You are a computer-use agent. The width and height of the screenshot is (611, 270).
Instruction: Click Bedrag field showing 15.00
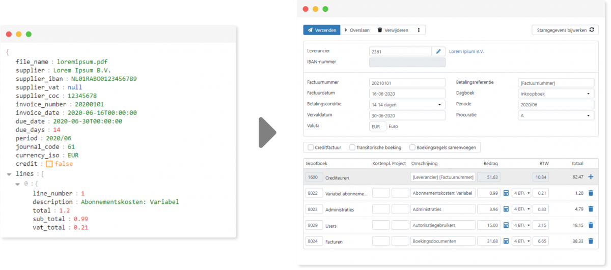(489, 225)
